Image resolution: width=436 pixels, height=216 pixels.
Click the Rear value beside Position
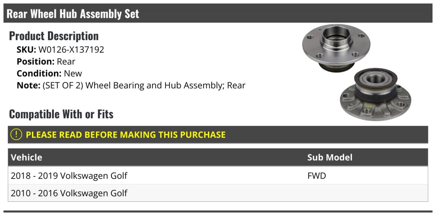66,62
